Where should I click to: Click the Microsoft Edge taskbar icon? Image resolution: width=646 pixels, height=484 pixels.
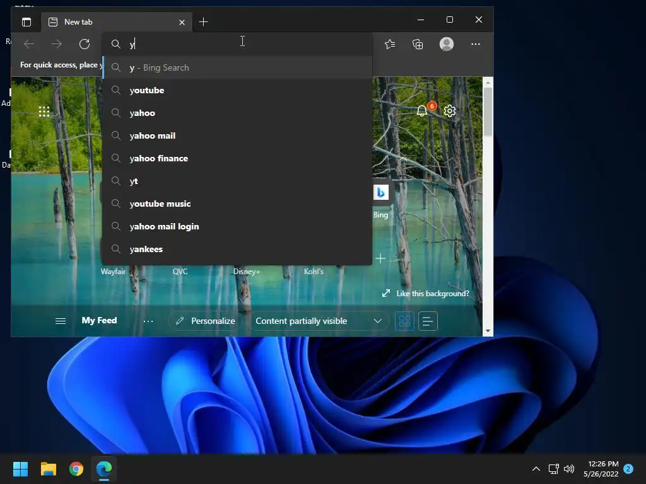(104, 469)
